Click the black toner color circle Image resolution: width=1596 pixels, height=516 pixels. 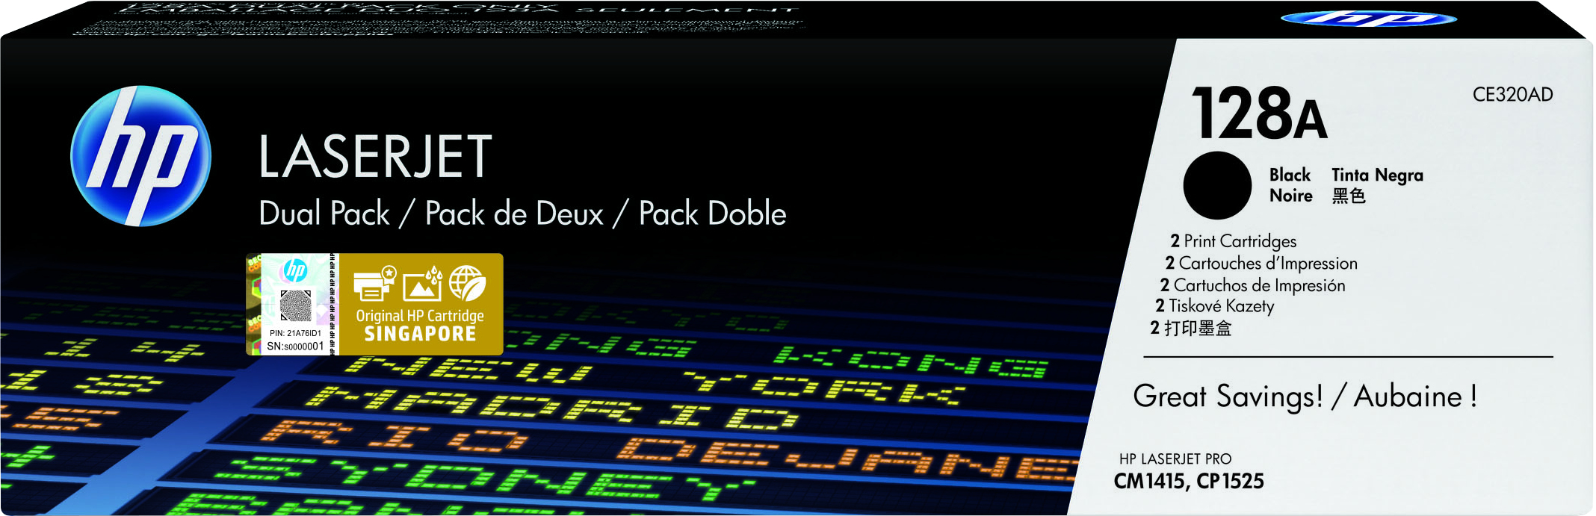[x=1216, y=185]
